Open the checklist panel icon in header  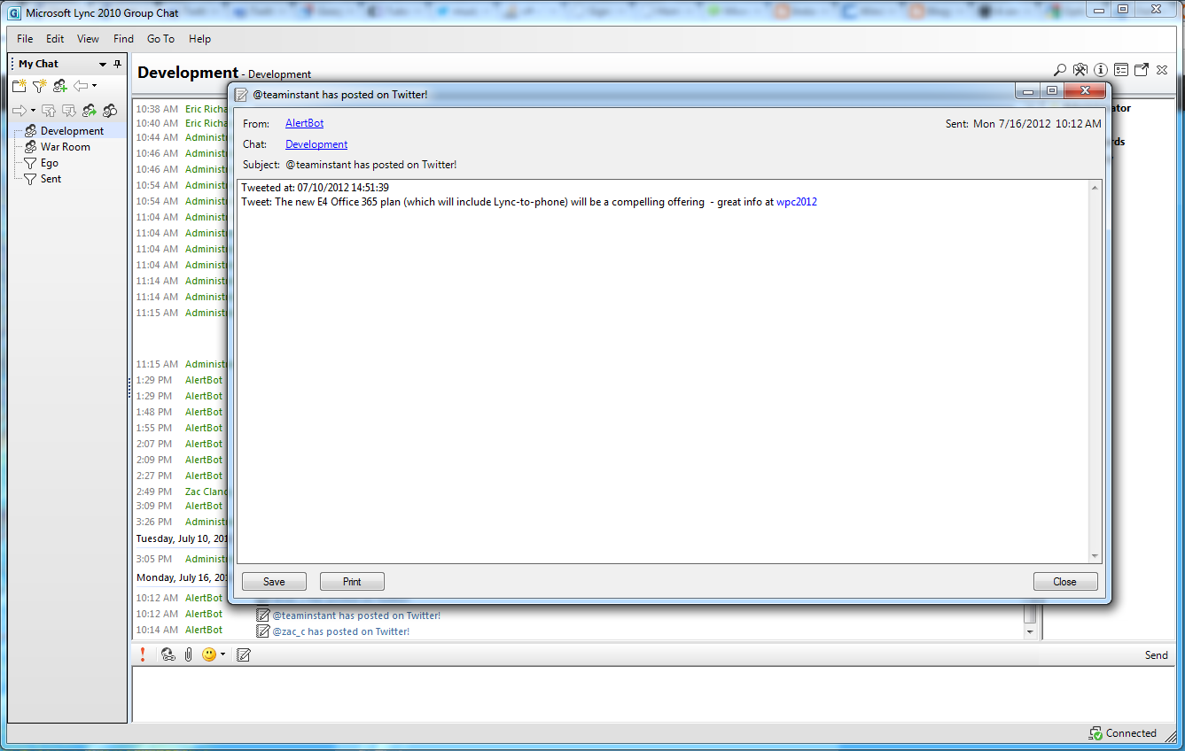coord(1121,70)
